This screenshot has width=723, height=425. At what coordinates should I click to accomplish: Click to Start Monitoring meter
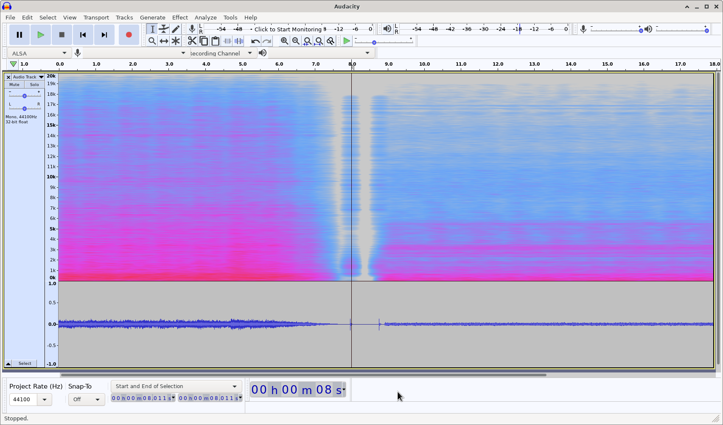tap(288, 29)
